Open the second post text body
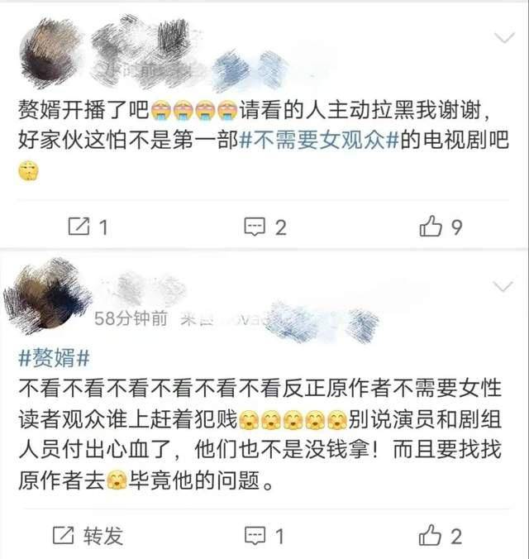The width and height of the screenshot is (529, 559). pos(260,435)
